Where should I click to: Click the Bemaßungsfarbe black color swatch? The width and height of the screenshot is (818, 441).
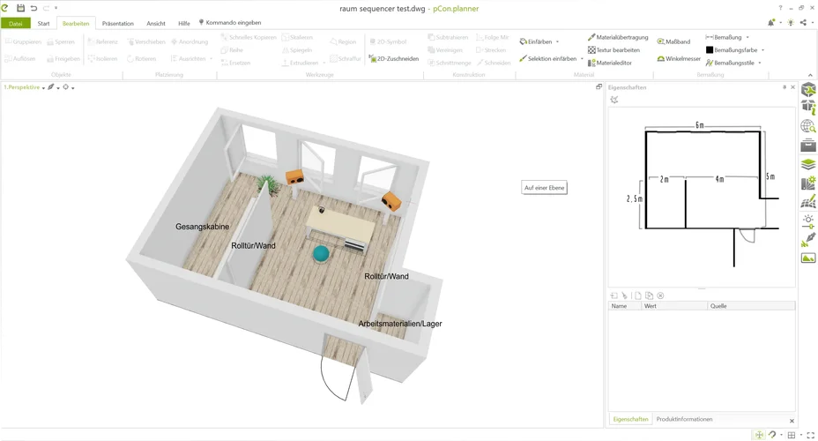(710, 50)
